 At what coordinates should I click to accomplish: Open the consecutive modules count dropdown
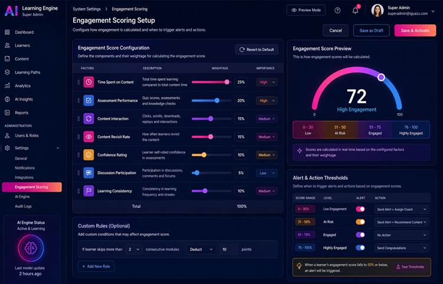[134, 249]
